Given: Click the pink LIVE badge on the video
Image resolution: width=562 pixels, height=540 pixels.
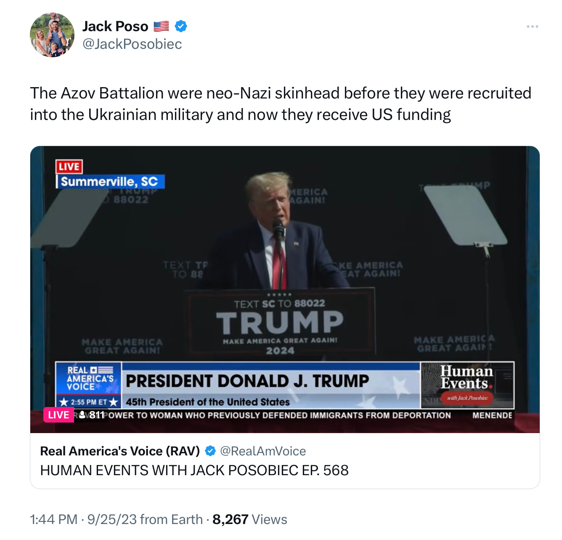Looking at the screenshot, I should pyautogui.click(x=58, y=415).
